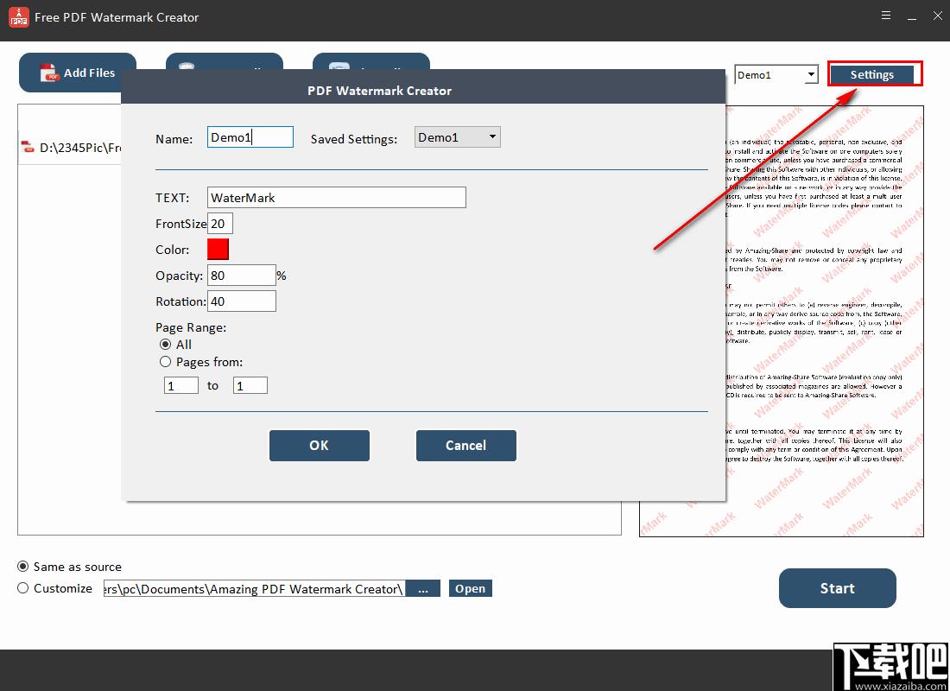
Task: Expand the Saved Settings dropdown
Action: 458,137
